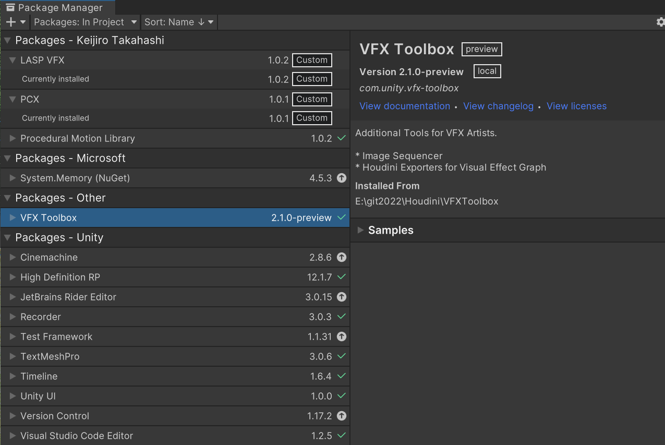Screen dimensions: 665x445
Task: Expand the Samples section
Action: tap(360, 230)
